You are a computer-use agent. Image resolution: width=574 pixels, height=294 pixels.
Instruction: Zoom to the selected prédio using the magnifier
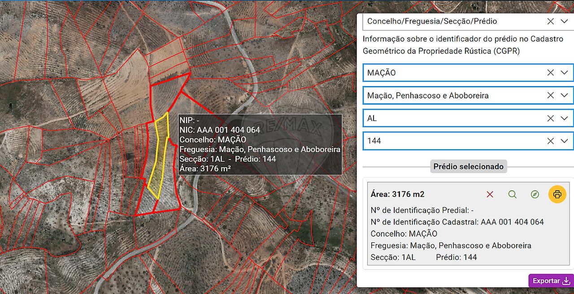[512, 195]
